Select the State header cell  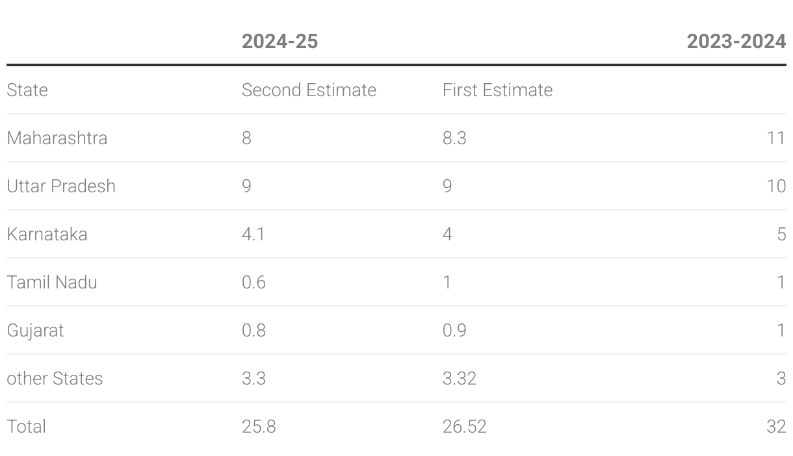click(27, 90)
